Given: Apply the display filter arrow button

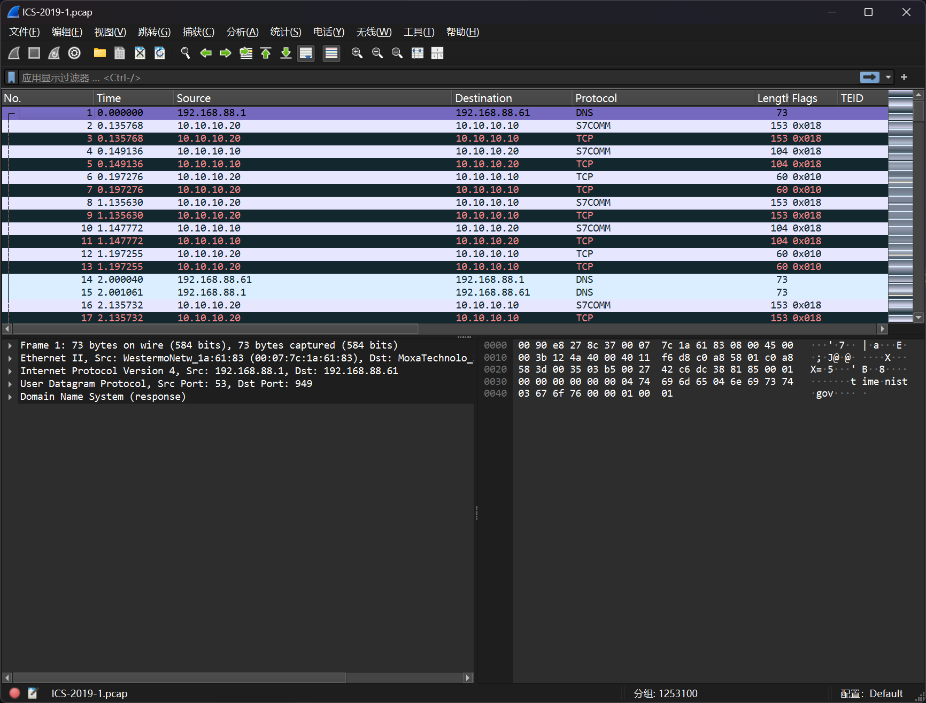Looking at the screenshot, I should 870,78.
